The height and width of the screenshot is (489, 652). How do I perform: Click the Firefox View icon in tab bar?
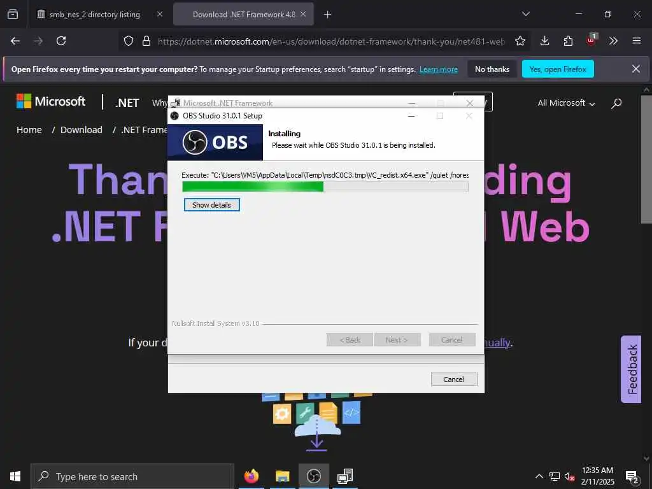tap(13, 14)
